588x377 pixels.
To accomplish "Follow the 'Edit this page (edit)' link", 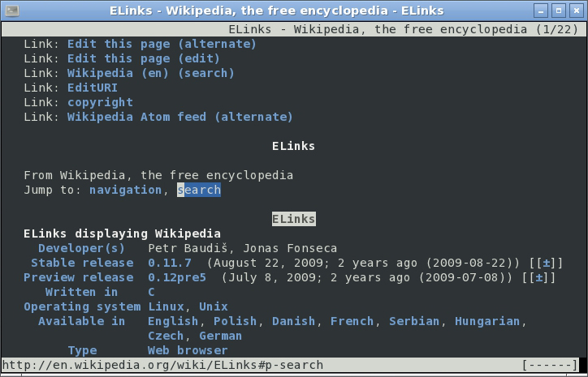I will click(143, 58).
